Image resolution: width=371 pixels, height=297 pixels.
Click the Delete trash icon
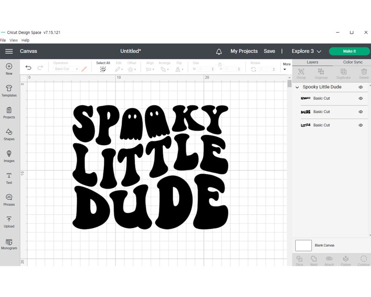[364, 72]
